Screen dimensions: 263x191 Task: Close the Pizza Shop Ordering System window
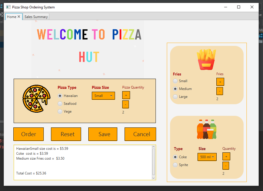[x=252, y=7]
